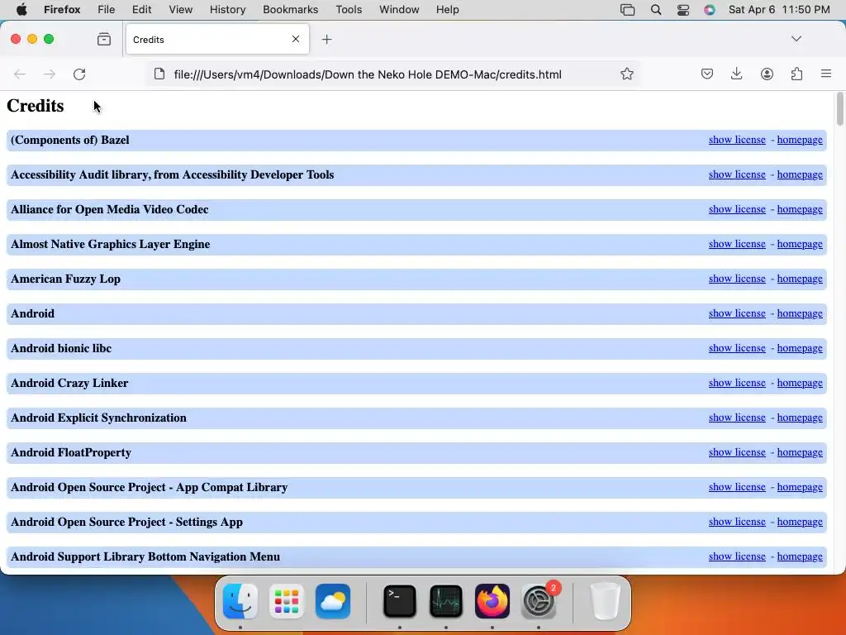Image resolution: width=846 pixels, height=635 pixels.
Task: Go back with the back arrow
Action: (x=20, y=74)
